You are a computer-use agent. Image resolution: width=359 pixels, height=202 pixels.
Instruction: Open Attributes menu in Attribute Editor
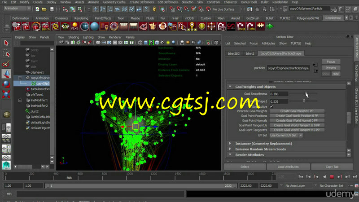(x=268, y=43)
